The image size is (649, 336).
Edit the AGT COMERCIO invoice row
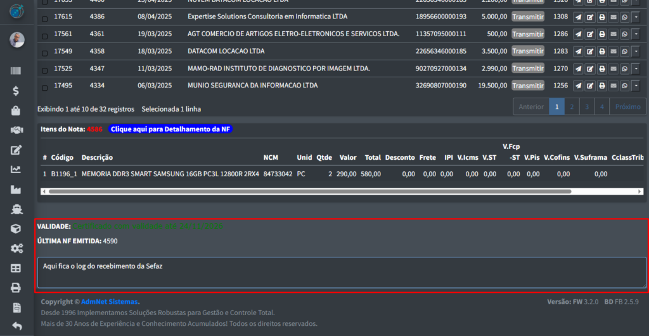(590, 34)
